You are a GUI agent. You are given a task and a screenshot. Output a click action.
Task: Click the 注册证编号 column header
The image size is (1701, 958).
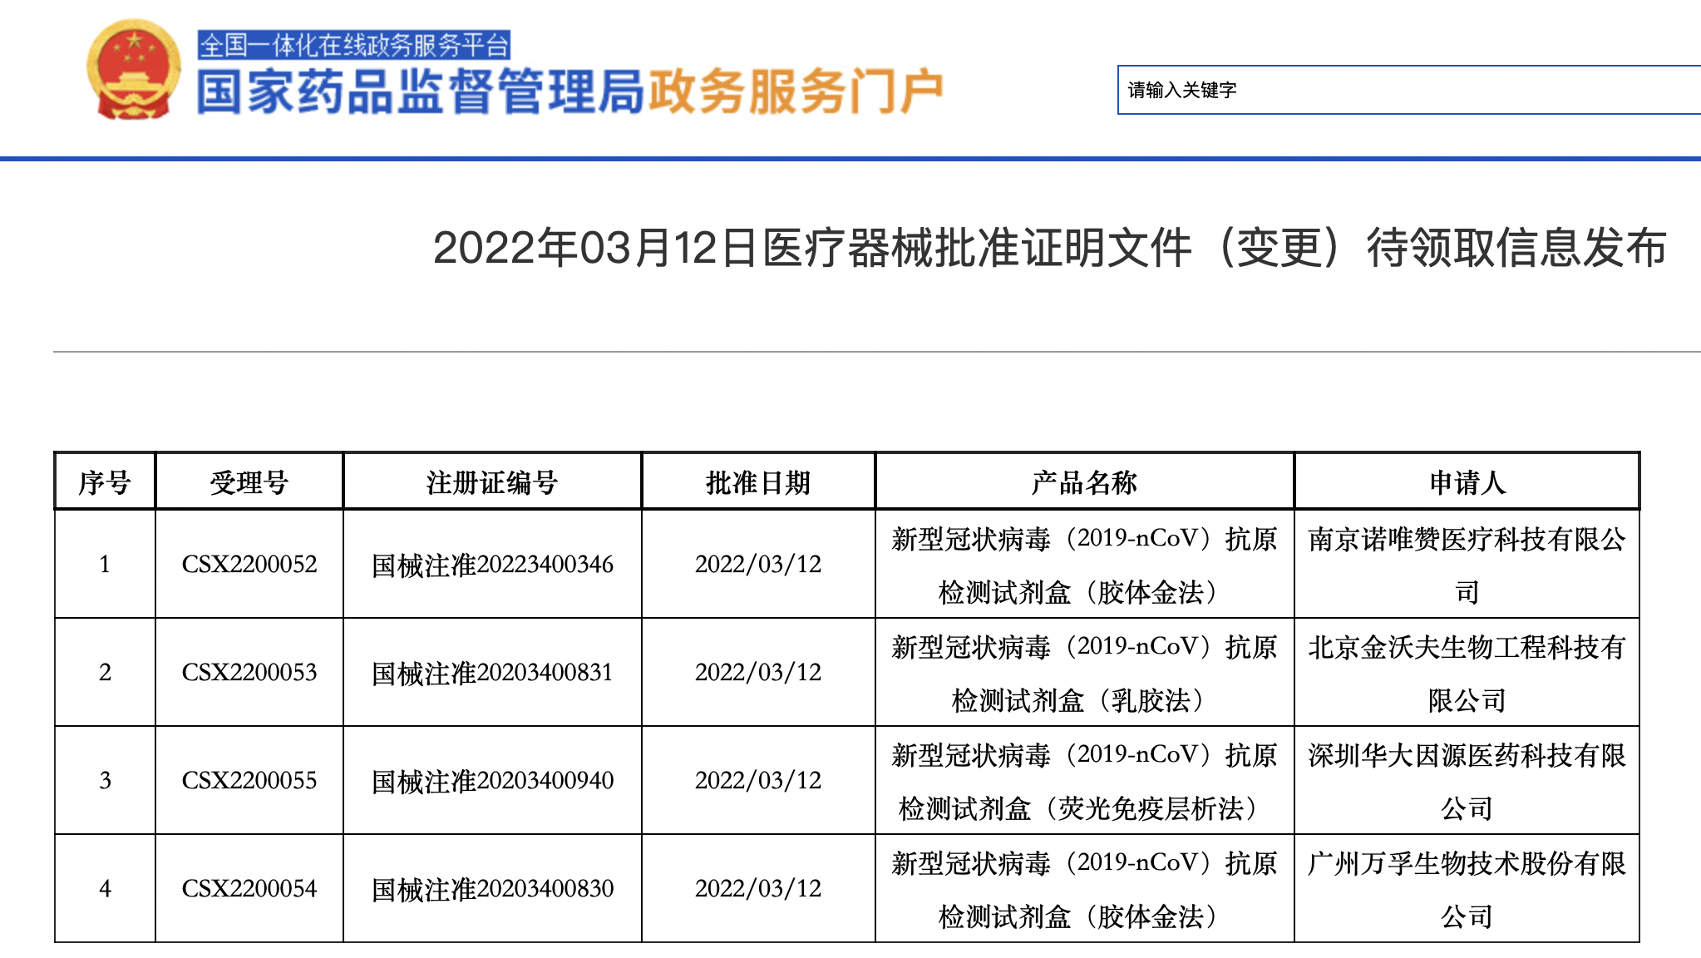[492, 481]
